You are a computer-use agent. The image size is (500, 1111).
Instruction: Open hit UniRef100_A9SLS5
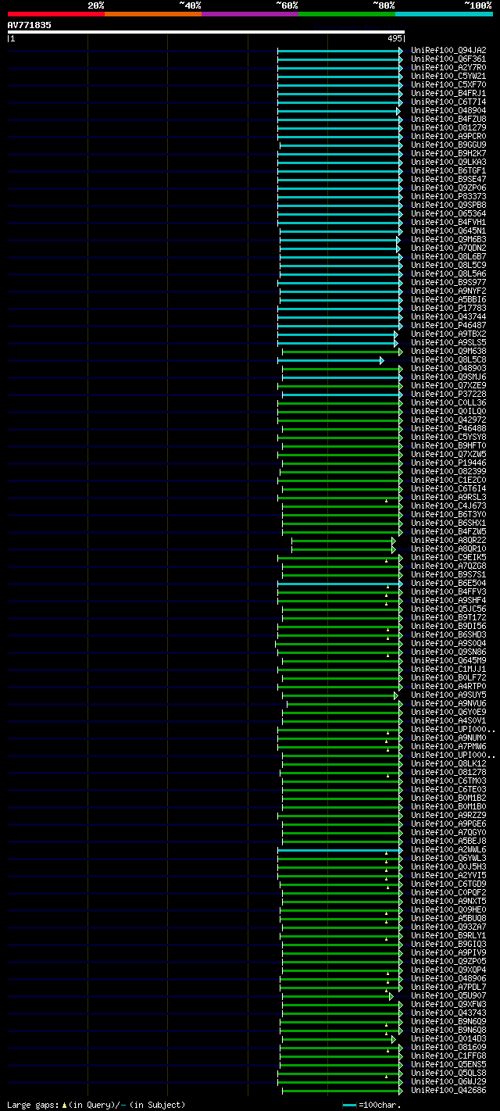[x=448, y=343]
